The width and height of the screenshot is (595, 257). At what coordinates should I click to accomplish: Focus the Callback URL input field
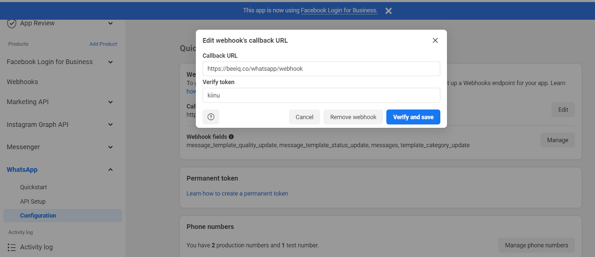tap(321, 69)
